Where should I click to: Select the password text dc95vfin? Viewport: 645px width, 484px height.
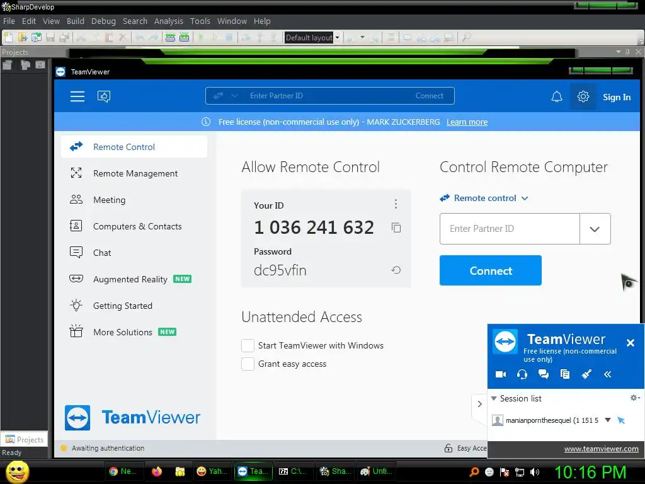click(280, 270)
